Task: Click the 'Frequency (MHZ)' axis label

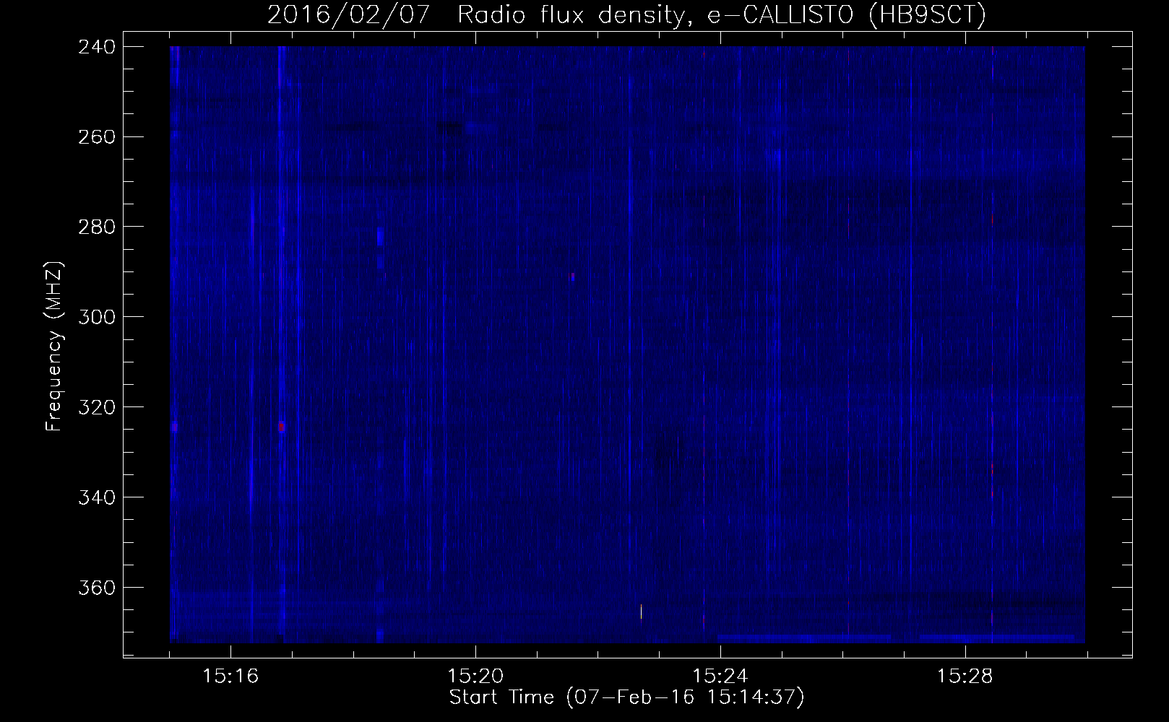Action: pyautogui.click(x=54, y=345)
